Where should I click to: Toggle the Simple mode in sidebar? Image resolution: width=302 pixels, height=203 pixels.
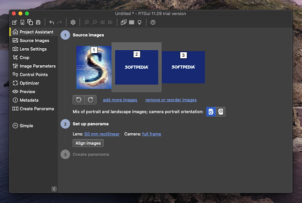[x=23, y=126]
